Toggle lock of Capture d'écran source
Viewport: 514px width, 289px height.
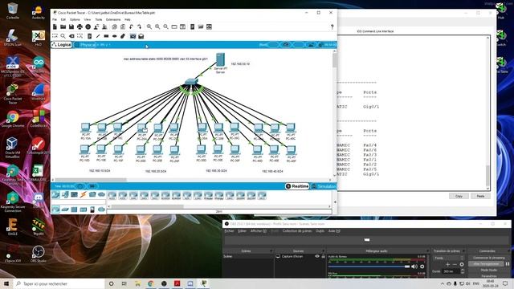(x=323, y=256)
